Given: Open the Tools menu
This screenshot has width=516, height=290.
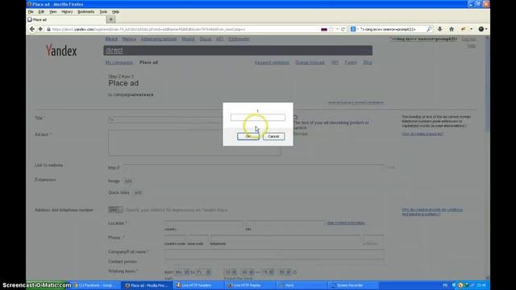Looking at the screenshot, I should click(x=103, y=12).
